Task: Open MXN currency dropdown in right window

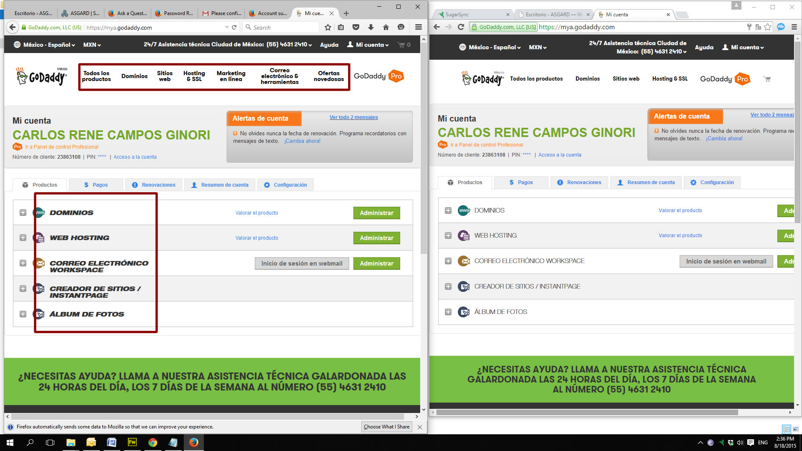Action: click(538, 48)
